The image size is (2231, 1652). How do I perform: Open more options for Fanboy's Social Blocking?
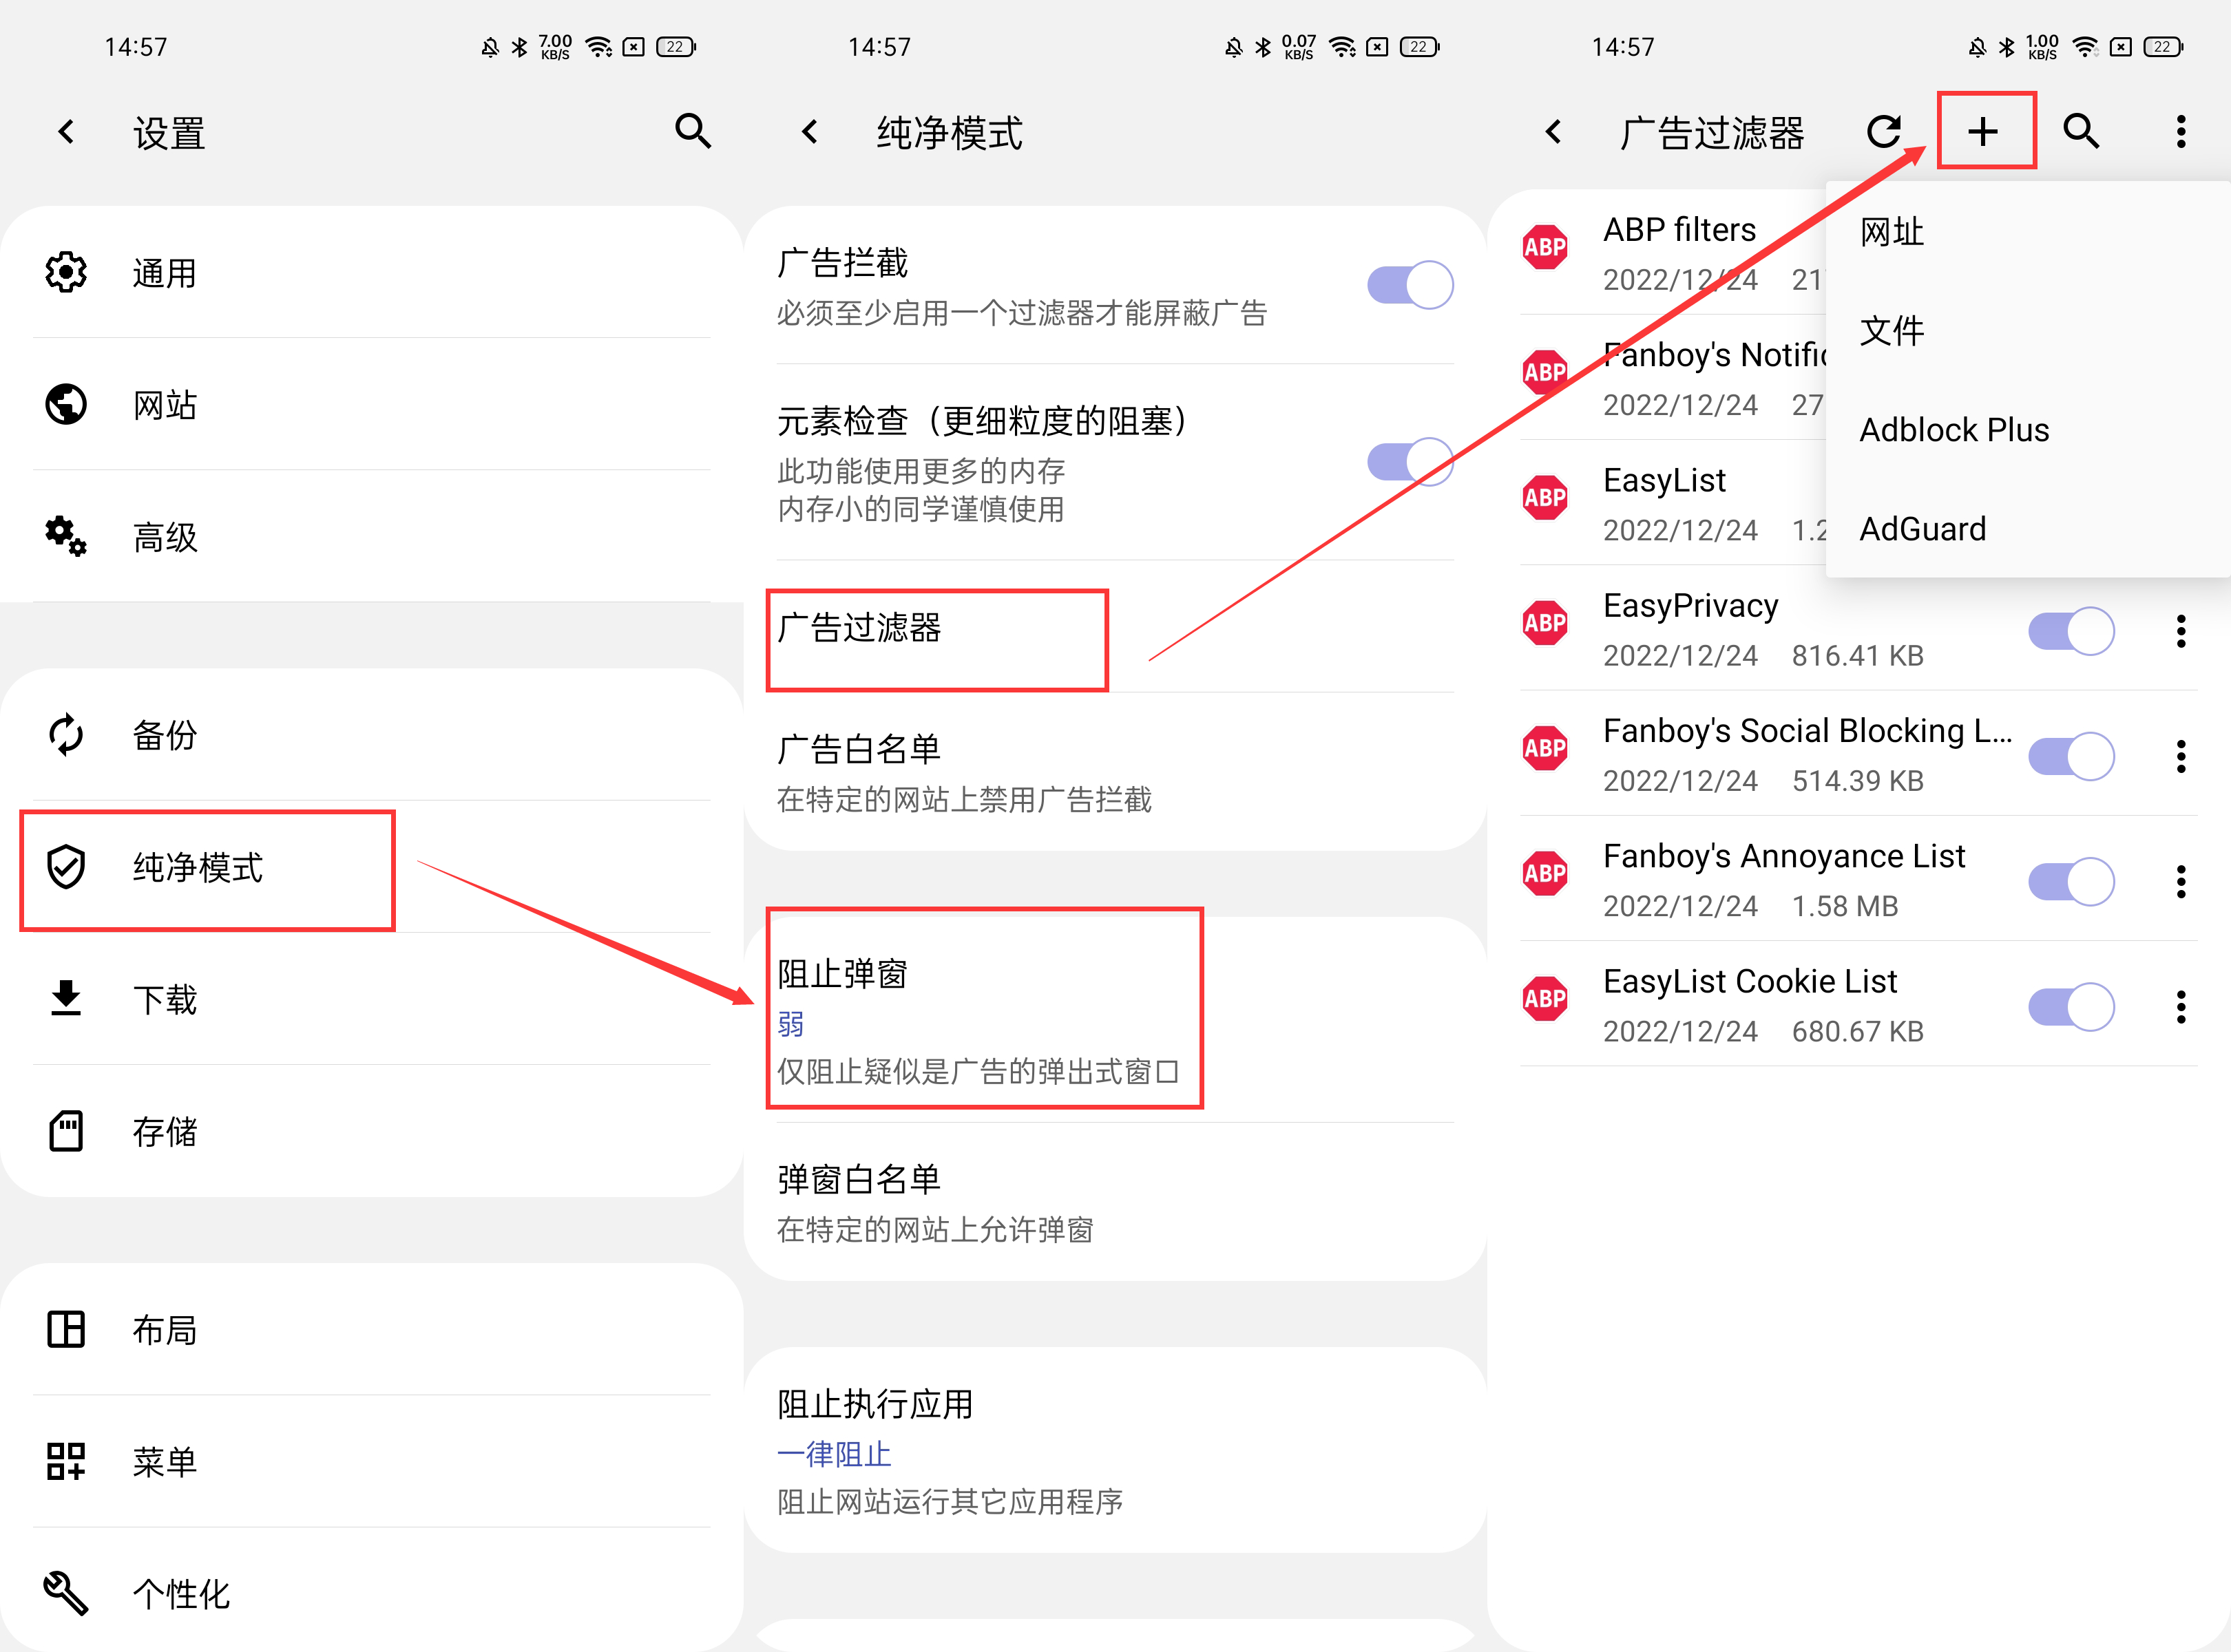[2181, 756]
